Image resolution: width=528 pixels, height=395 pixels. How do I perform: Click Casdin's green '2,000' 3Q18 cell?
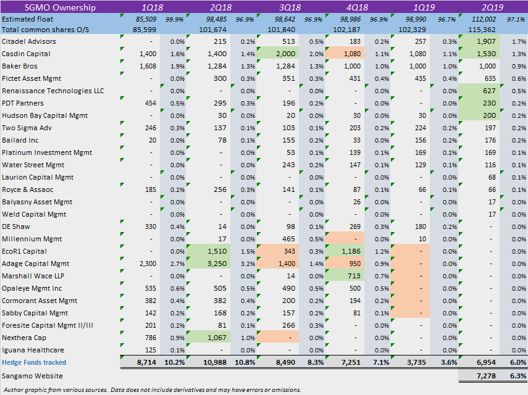(278, 54)
